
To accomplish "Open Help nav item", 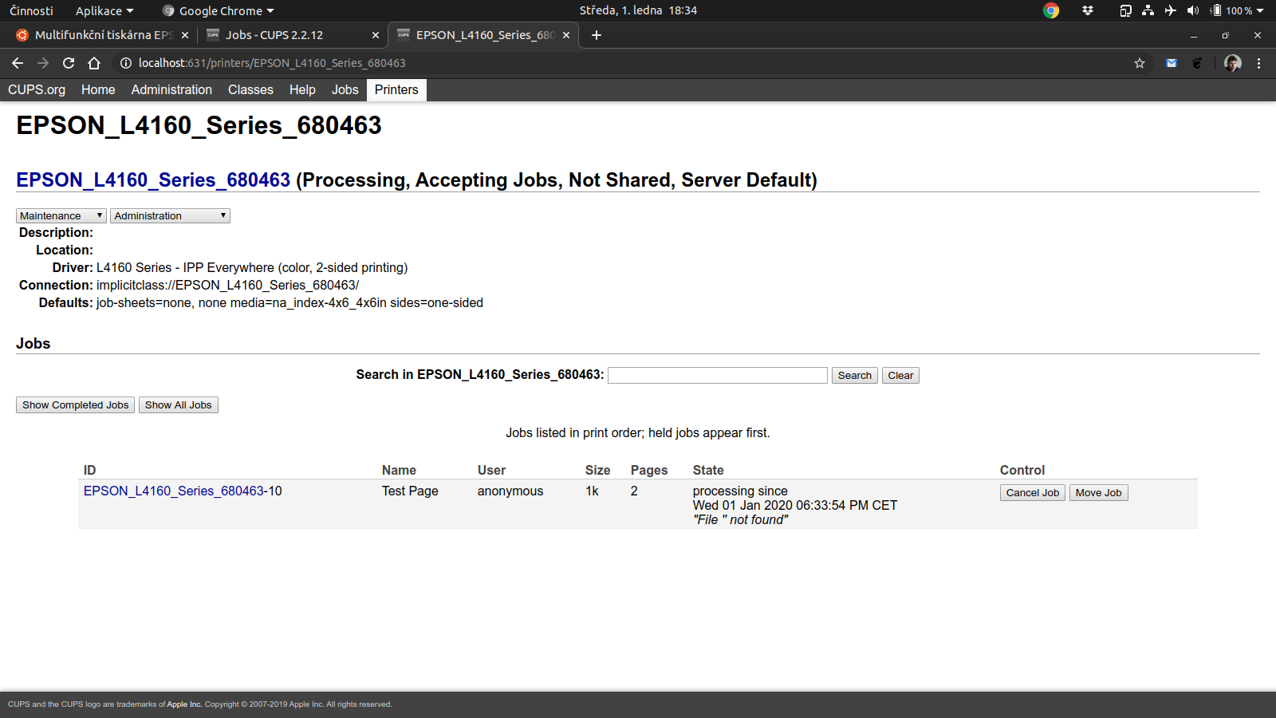I will 302,90.
